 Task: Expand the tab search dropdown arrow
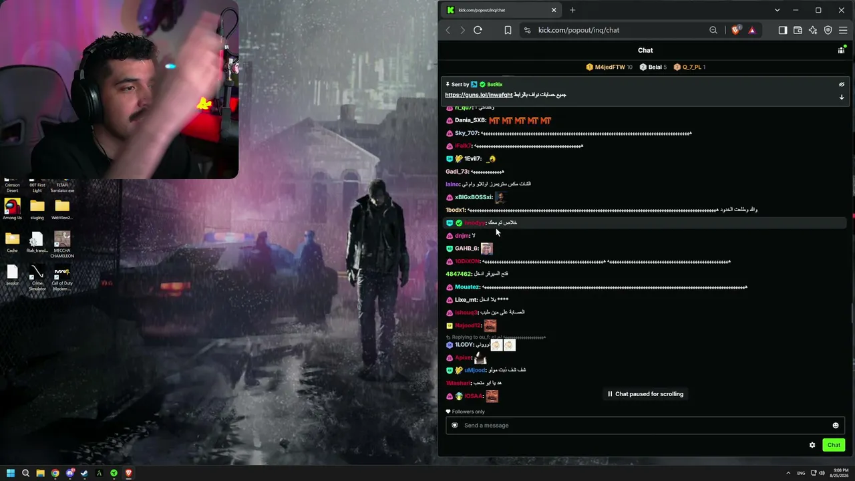[x=777, y=10]
